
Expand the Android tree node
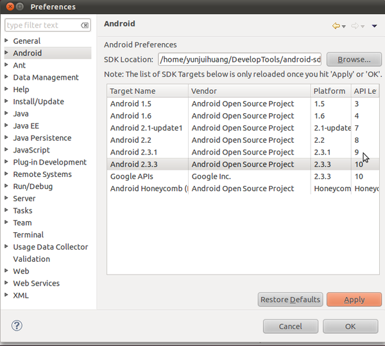[6, 53]
